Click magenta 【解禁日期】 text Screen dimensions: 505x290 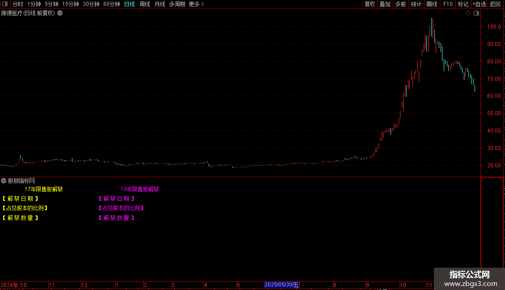[x=116, y=199]
